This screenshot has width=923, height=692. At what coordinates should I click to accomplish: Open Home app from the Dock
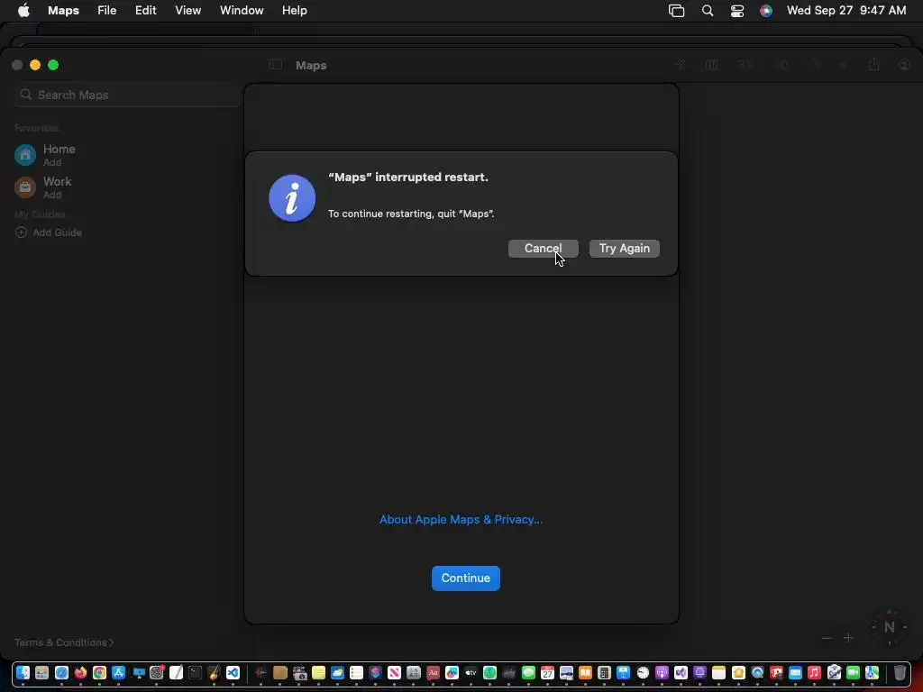[x=738, y=672]
